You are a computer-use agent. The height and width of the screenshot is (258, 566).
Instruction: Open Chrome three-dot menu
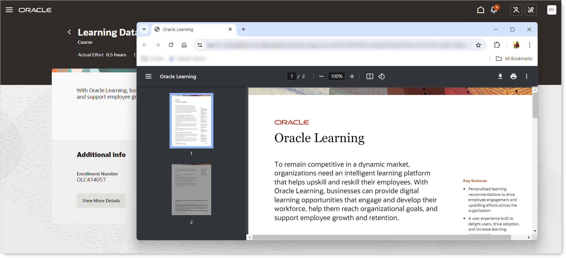coord(529,45)
